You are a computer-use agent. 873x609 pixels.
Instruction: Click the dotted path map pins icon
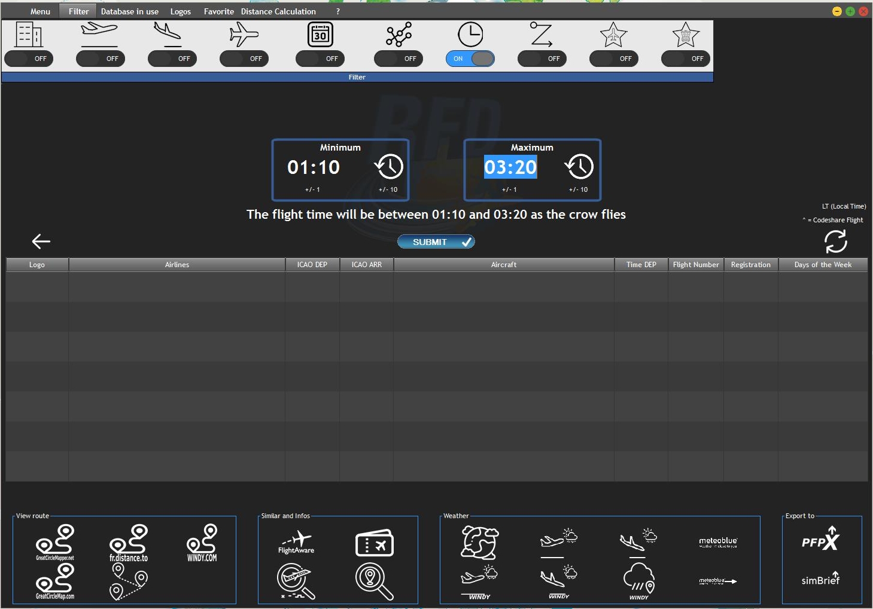129,582
